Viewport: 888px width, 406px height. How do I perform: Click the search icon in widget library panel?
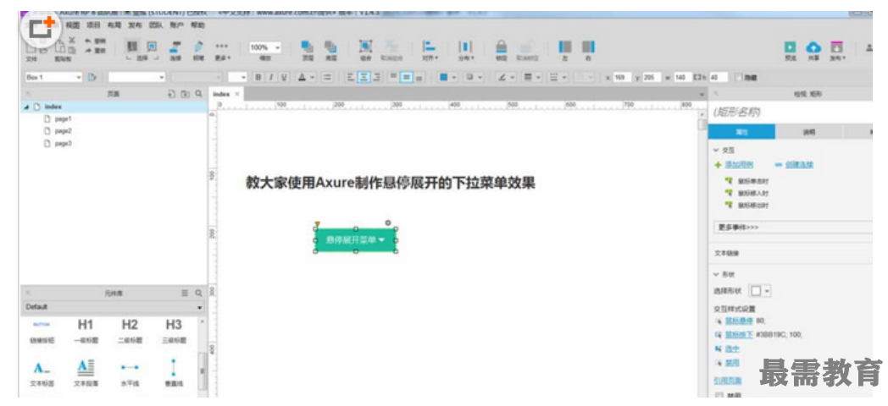point(198,294)
